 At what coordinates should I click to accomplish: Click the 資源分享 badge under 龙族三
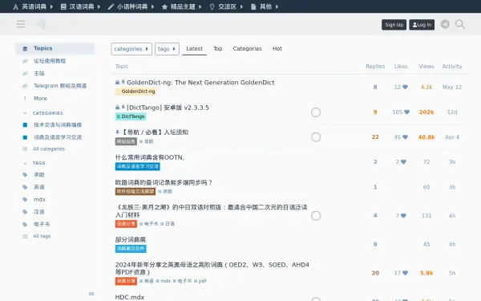[126, 224]
